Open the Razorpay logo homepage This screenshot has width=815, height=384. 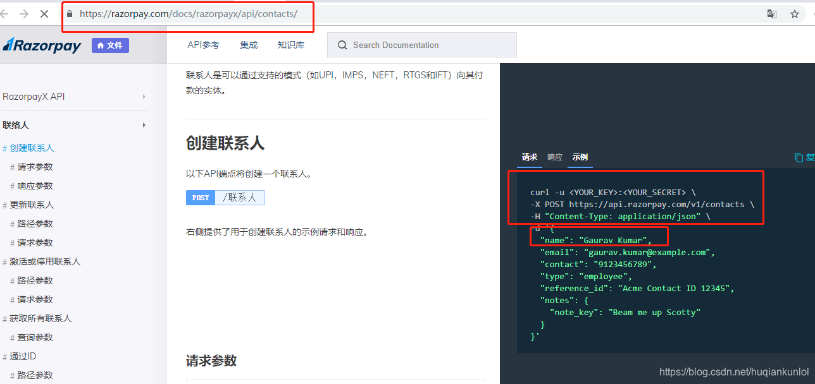point(42,45)
